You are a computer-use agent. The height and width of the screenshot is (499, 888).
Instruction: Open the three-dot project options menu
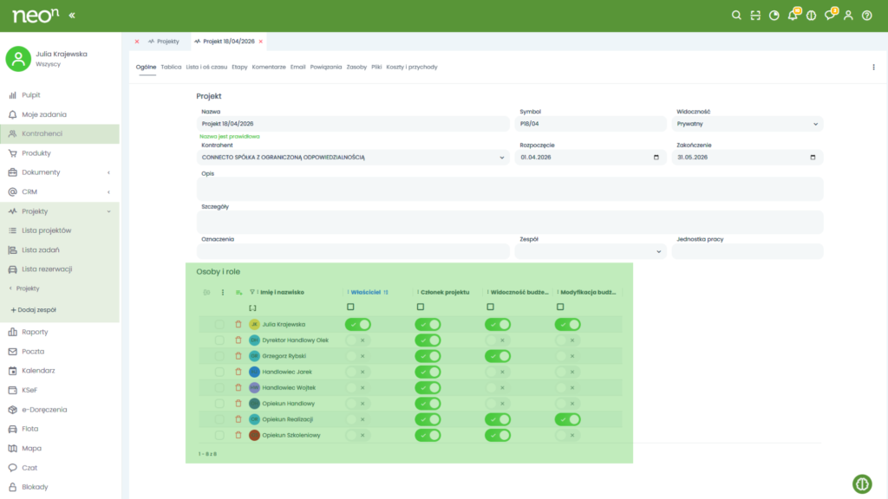click(x=873, y=67)
